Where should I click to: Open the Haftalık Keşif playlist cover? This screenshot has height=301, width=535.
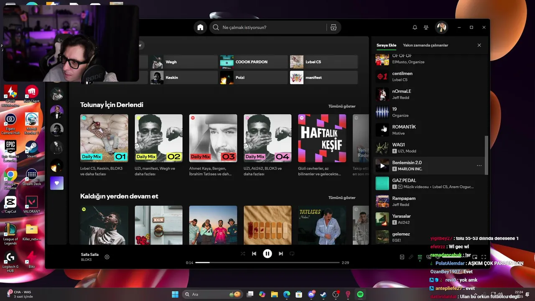tap(322, 138)
